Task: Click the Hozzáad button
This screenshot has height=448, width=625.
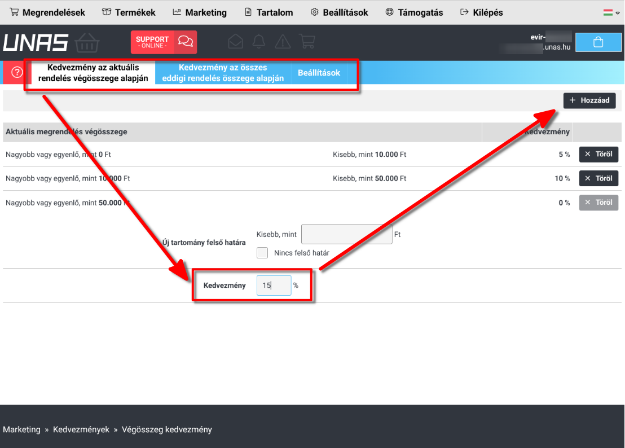Action: (589, 100)
